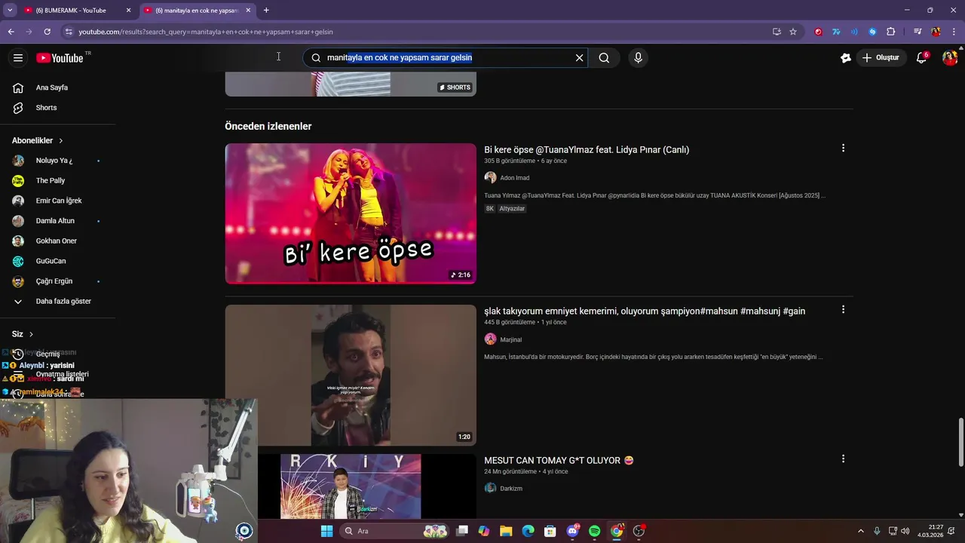Viewport: 965px width, 543px height.
Task: Click the Oluştur create button
Action: click(881, 58)
